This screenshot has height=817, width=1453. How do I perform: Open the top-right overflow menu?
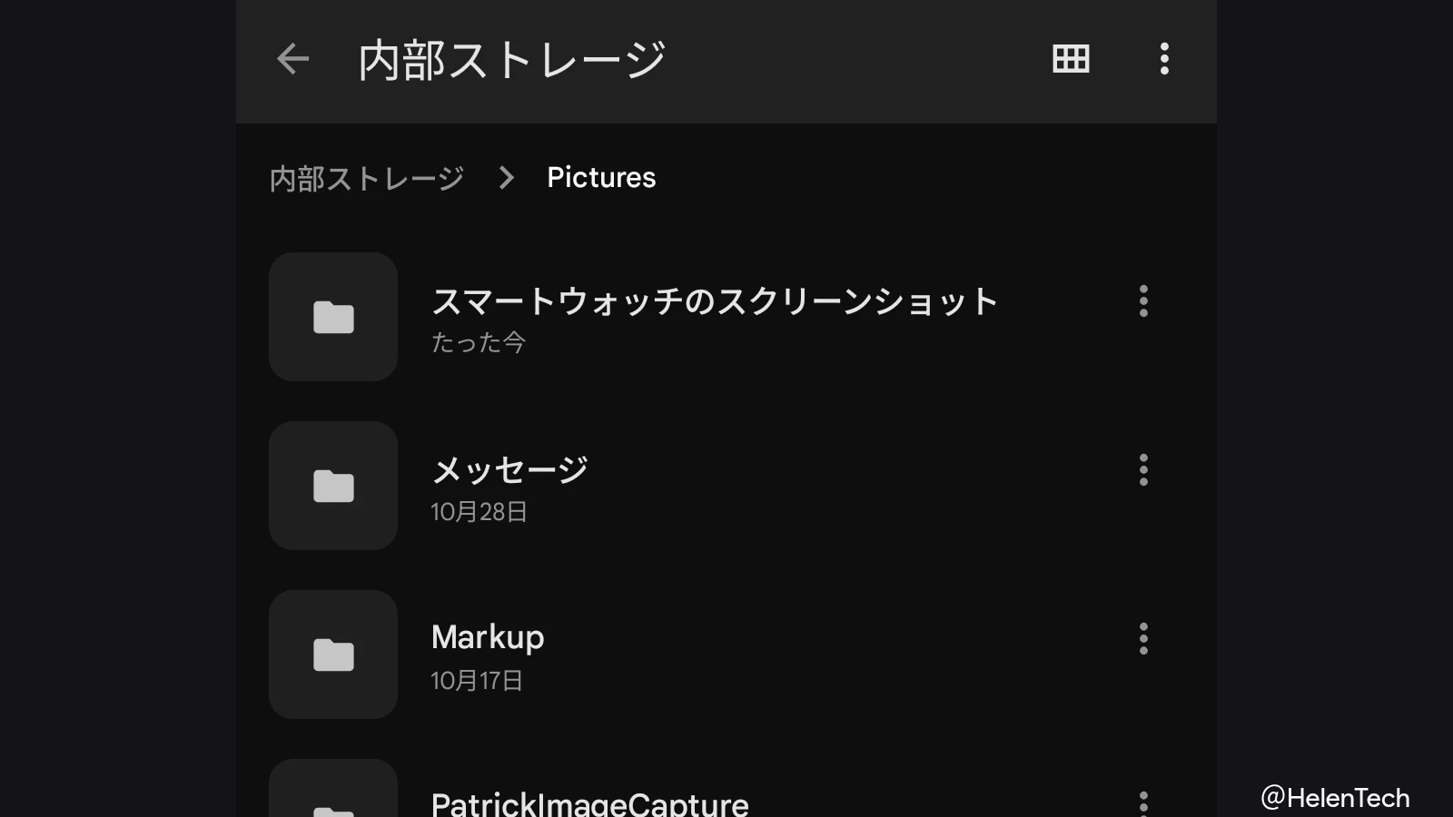(x=1163, y=58)
